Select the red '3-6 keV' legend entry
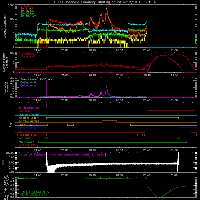 coord(26,6)
